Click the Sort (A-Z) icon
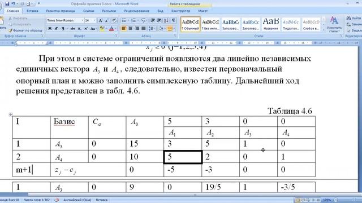Viewport: 362px width, 203px height. point(166,20)
